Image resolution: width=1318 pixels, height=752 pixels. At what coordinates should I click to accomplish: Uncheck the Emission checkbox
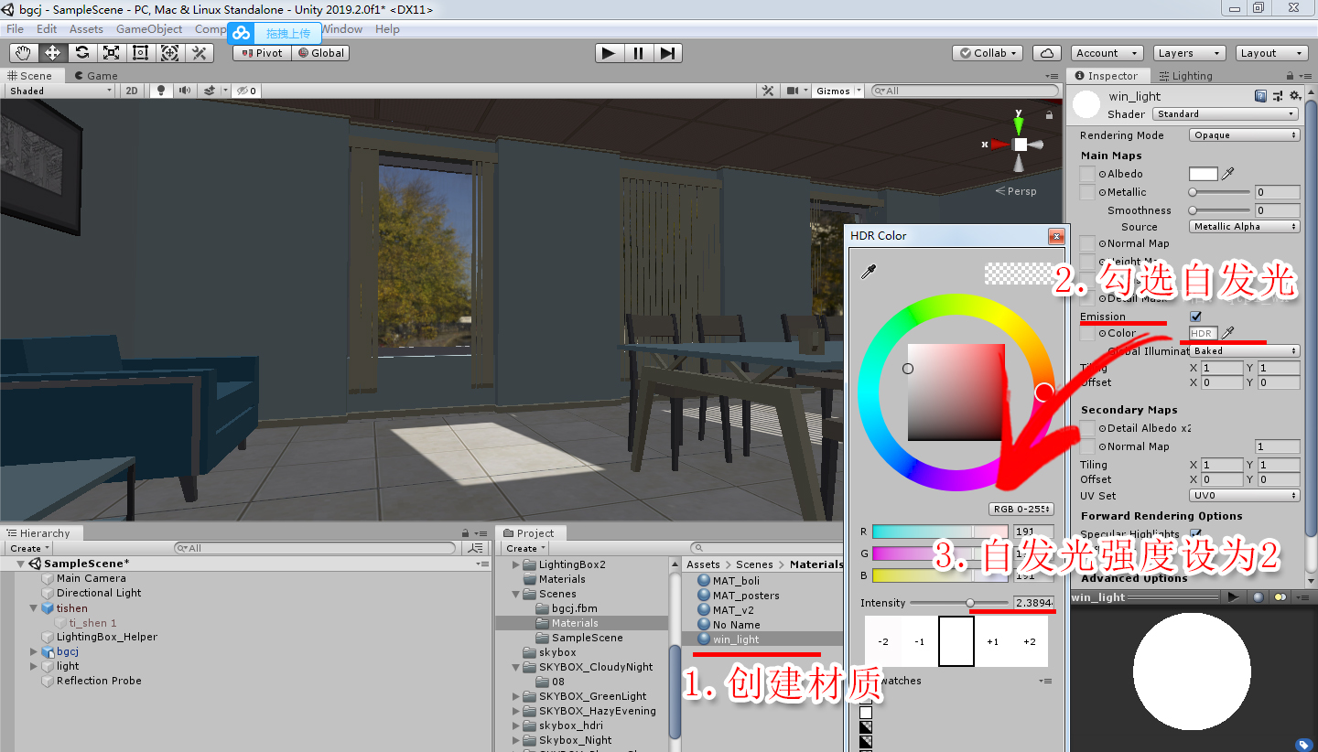tap(1195, 317)
